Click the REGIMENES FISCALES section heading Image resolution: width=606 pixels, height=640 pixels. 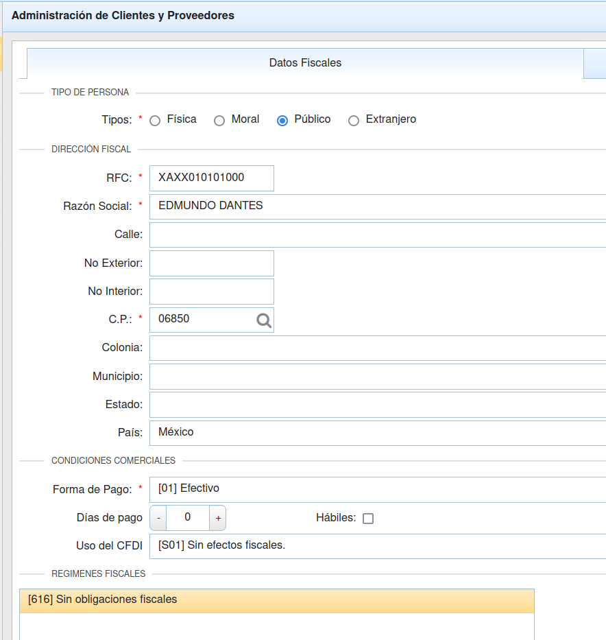pos(98,573)
